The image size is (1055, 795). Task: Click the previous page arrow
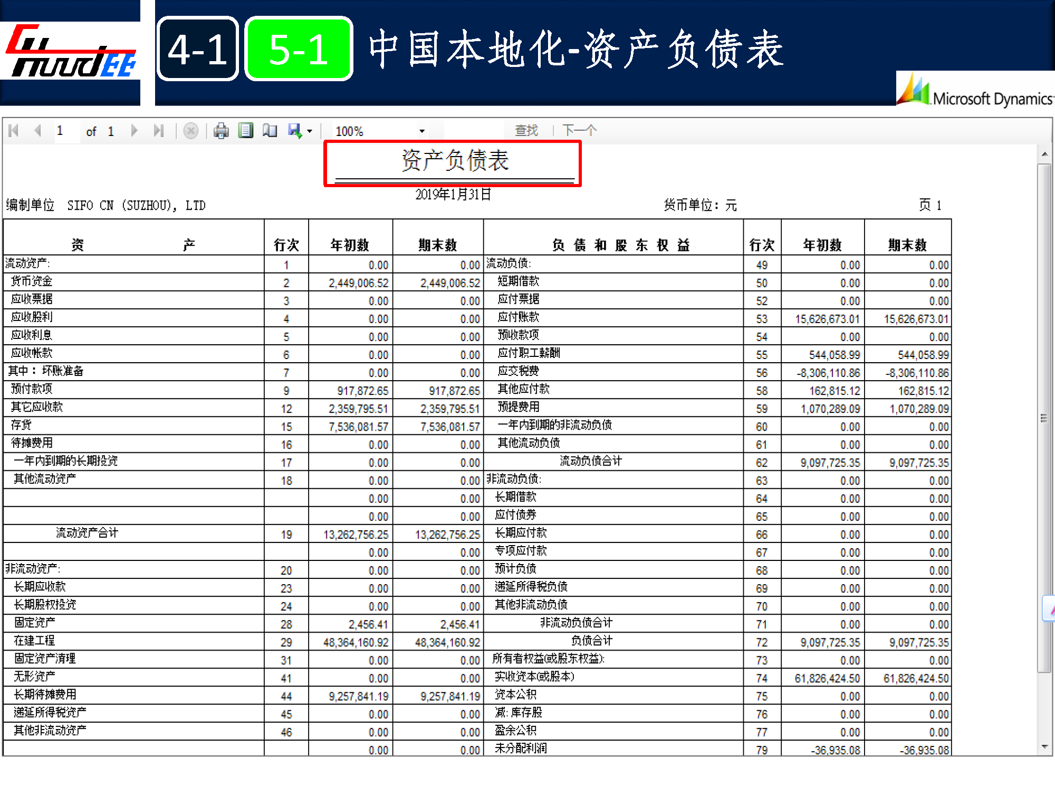pos(37,130)
